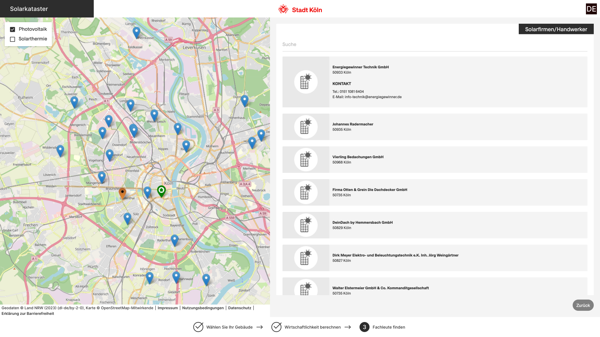
Task: Click the blue marker at Müngersdorf
Action: (102, 177)
